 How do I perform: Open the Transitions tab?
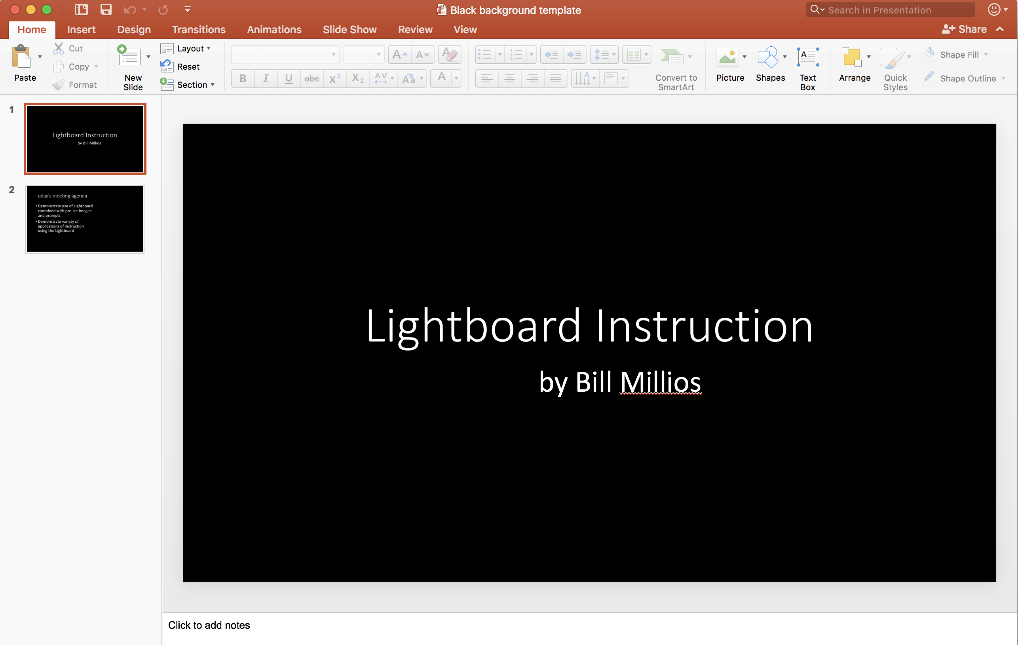click(198, 30)
